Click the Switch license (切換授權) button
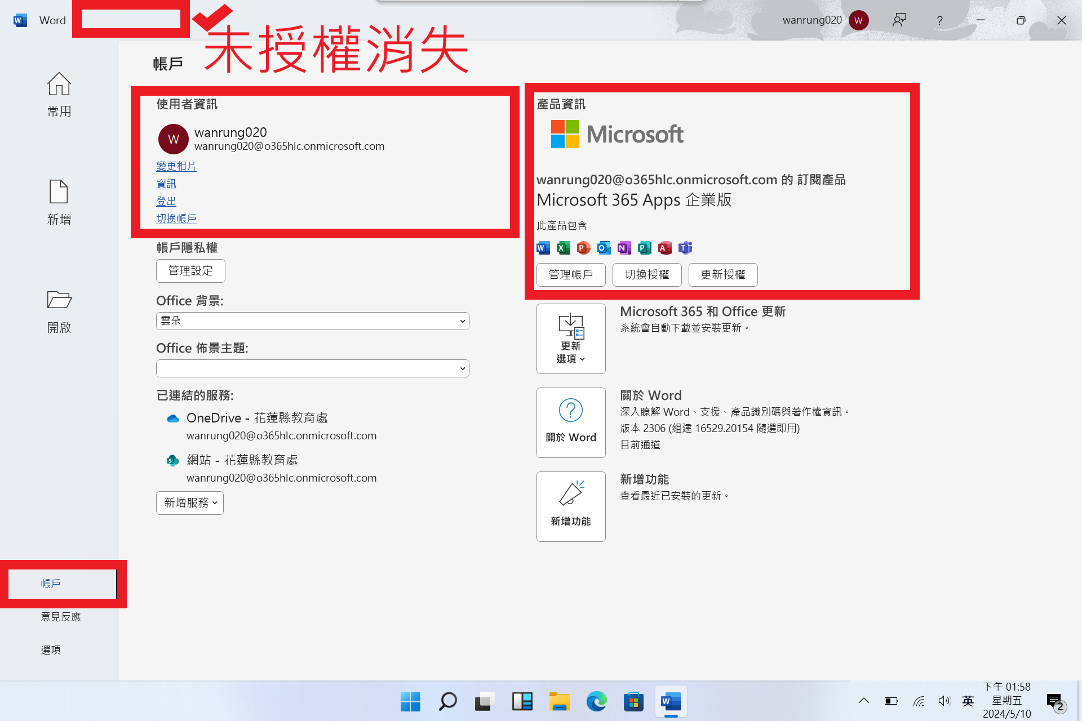Screen dimensions: 1082x721 647,275
